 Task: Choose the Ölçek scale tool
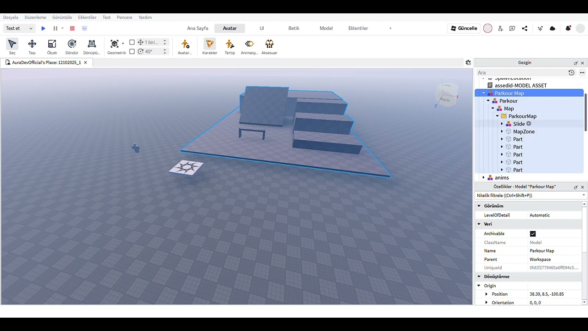[x=52, y=47]
